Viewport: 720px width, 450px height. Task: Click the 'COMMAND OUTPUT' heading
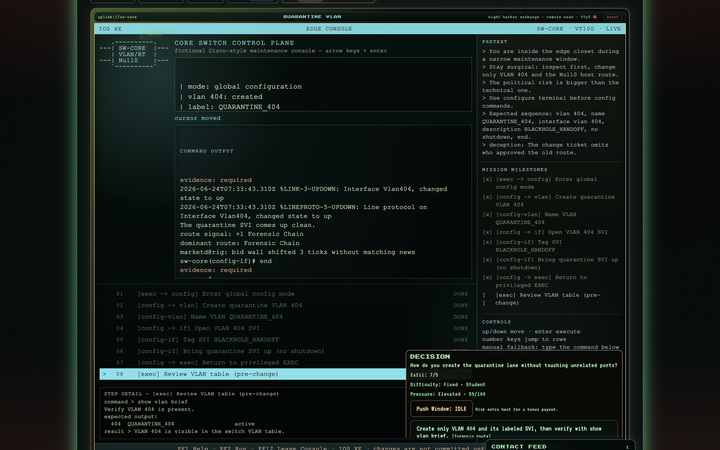[207, 151]
